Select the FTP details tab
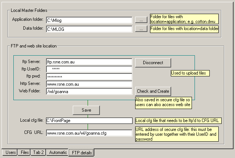Screen dimensions: 235x158 click(81, 152)
